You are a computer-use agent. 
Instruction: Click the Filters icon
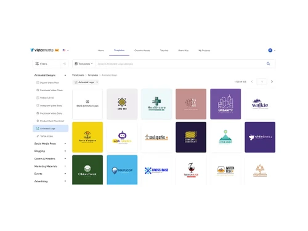pyautogui.click(x=37, y=63)
